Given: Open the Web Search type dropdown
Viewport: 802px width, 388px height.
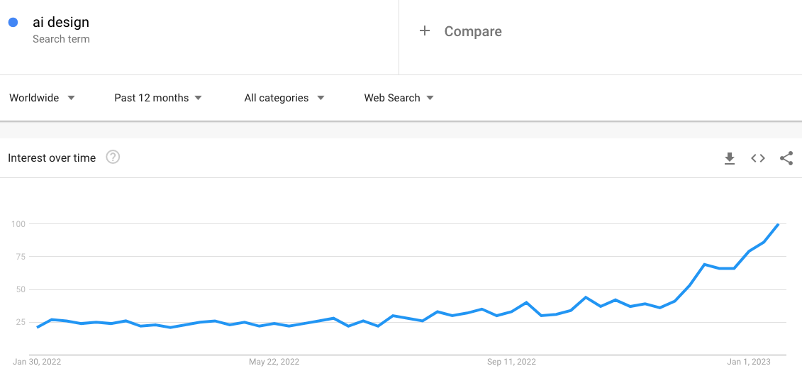Looking at the screenshot, I should (399, 98).
